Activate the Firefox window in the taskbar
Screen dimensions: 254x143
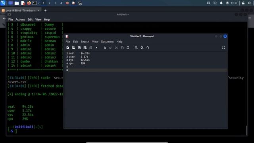click(67, 3)
